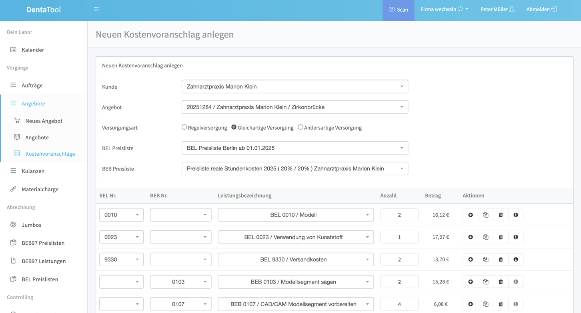The image size is (581, 313).
Task: Open Firma wechseln dropdown in header
Action: pyautogui.click(x=444, y=9)
